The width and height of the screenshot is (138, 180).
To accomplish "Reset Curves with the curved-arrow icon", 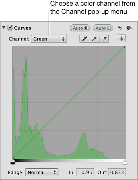I will 120,28.
